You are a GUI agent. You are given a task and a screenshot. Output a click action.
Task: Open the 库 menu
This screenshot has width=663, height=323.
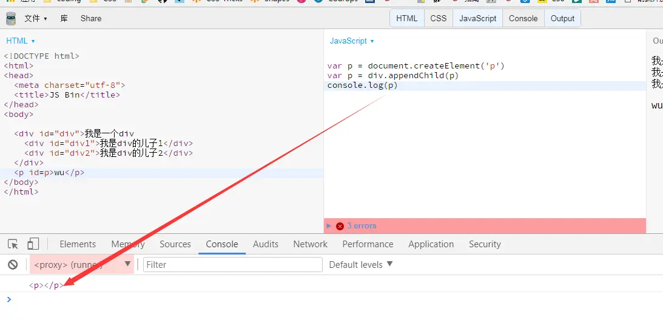point(64,19)
